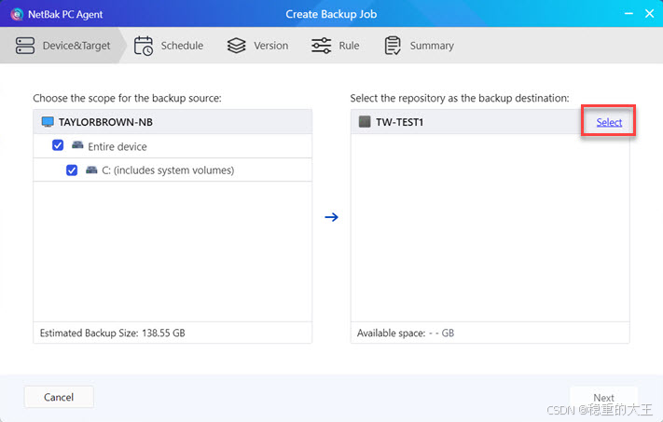Open the Schedule step tab
Screen dimensions: 663x422
[169, 46]
